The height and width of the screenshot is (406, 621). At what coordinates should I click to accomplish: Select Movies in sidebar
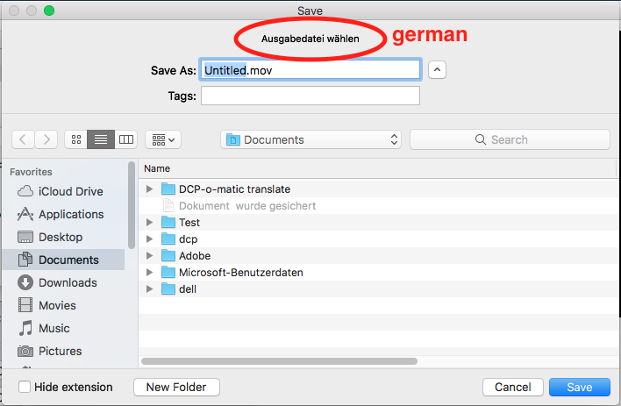pos(63,305)
